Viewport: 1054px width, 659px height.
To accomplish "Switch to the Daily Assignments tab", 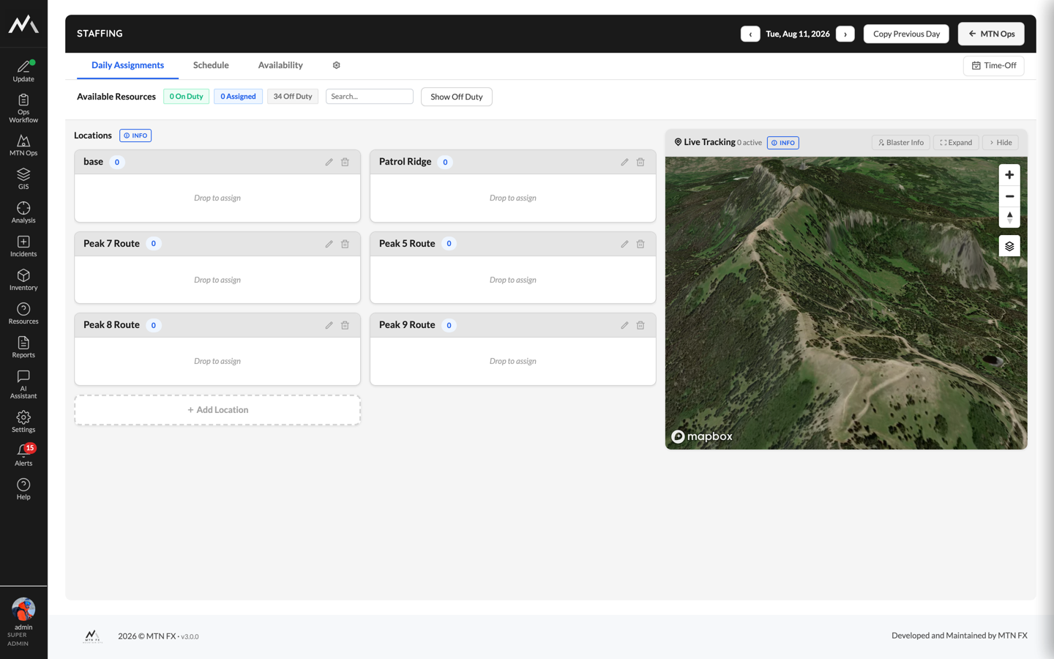I will pos(127,65).
